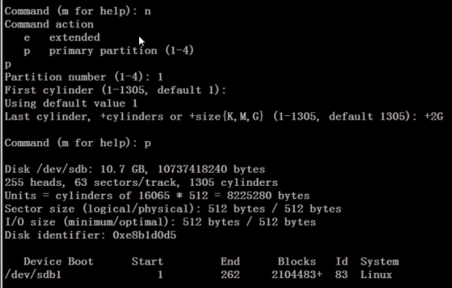This screenshot has width=452, height=288.
Task: Click the 2104483+ blocks value
Action: 296,274
